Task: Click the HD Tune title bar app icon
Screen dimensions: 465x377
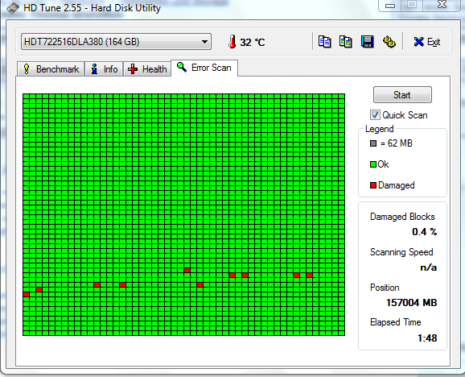Action: point(13,8)
